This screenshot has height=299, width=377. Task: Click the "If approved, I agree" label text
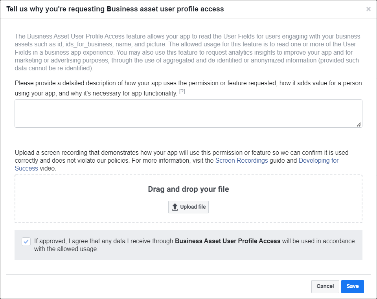(x=102, y=241)
